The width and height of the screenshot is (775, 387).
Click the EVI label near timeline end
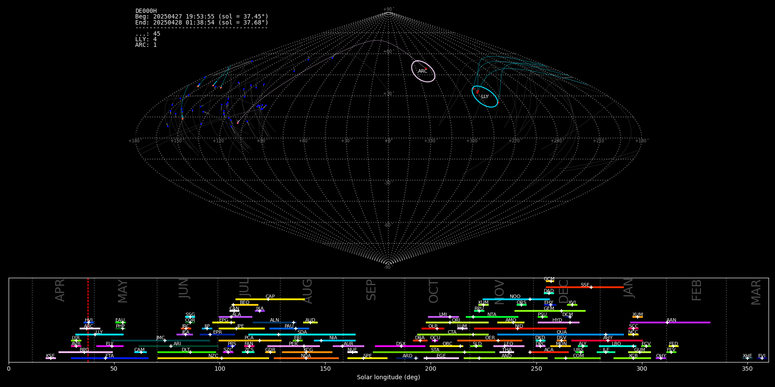tap(762, 356)
